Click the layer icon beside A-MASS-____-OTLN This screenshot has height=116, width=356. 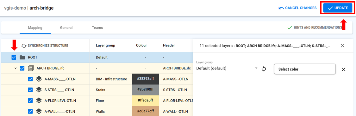[39, 79]
